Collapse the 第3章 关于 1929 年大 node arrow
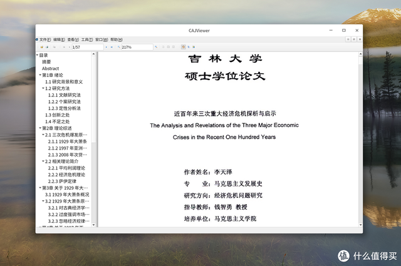The image size is (401, 266). 40,188
